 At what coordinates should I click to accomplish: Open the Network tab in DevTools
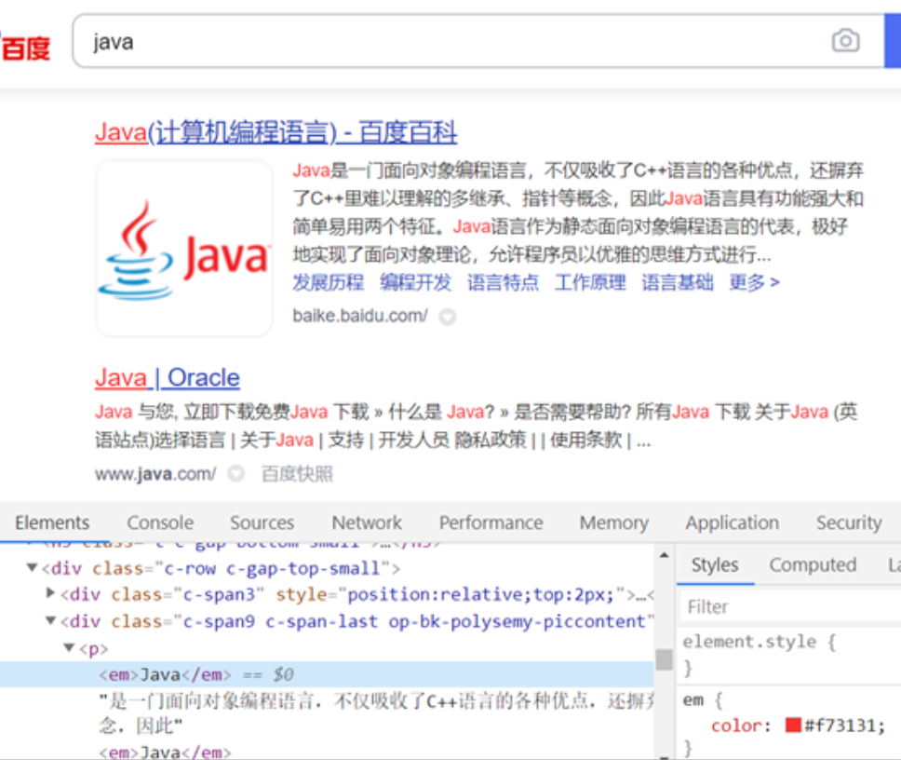pos(367,522)
